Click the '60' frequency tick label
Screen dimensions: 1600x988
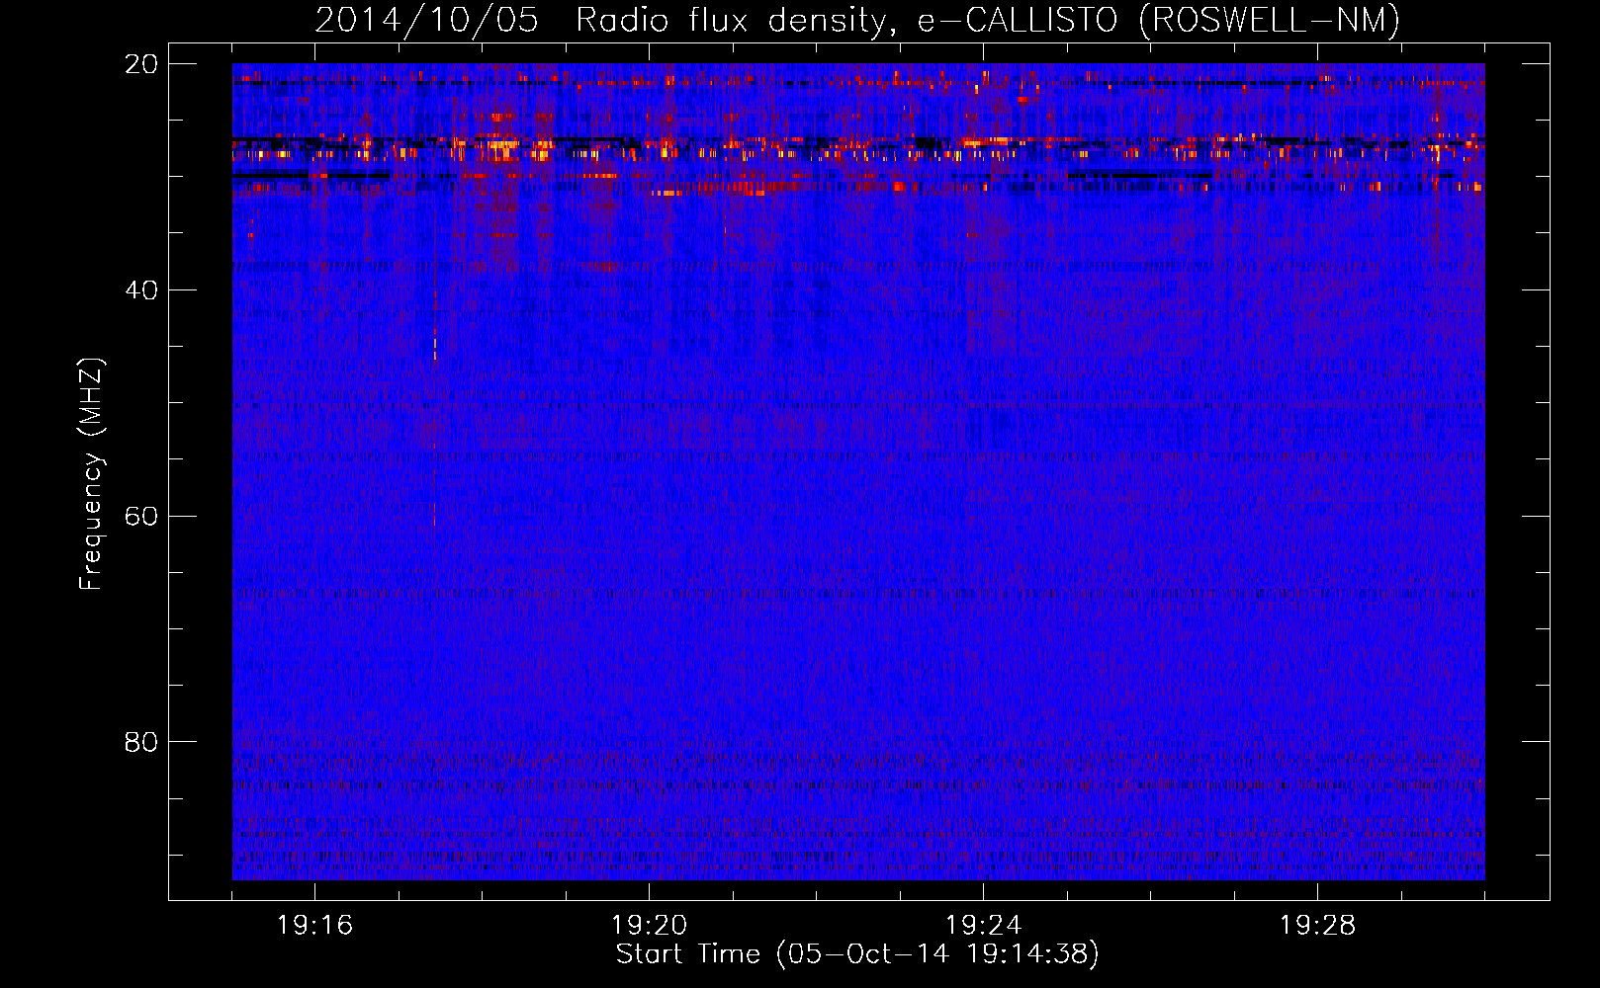click(141, 517)
